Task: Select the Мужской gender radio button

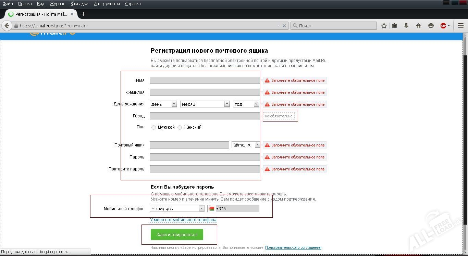Action: [x=153, y=127]
